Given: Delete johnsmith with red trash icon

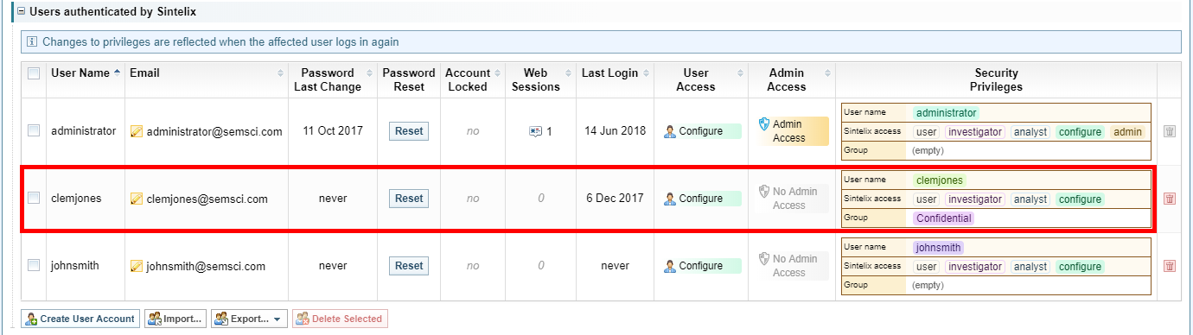Looking at the screenshot, I should point(1170,266).
